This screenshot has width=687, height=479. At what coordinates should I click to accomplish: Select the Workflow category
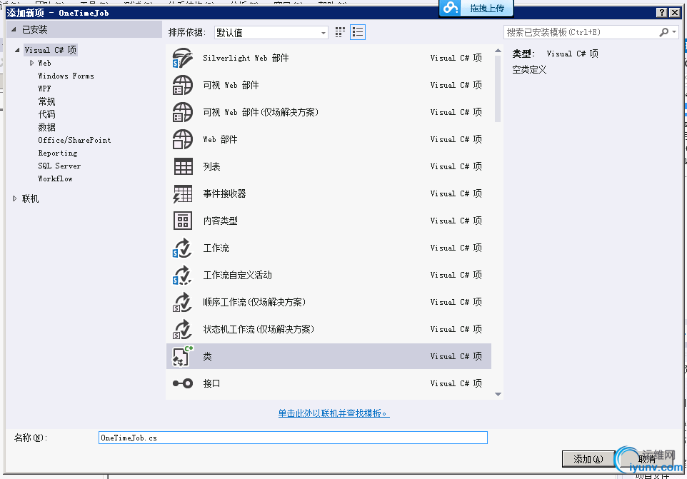55,178
